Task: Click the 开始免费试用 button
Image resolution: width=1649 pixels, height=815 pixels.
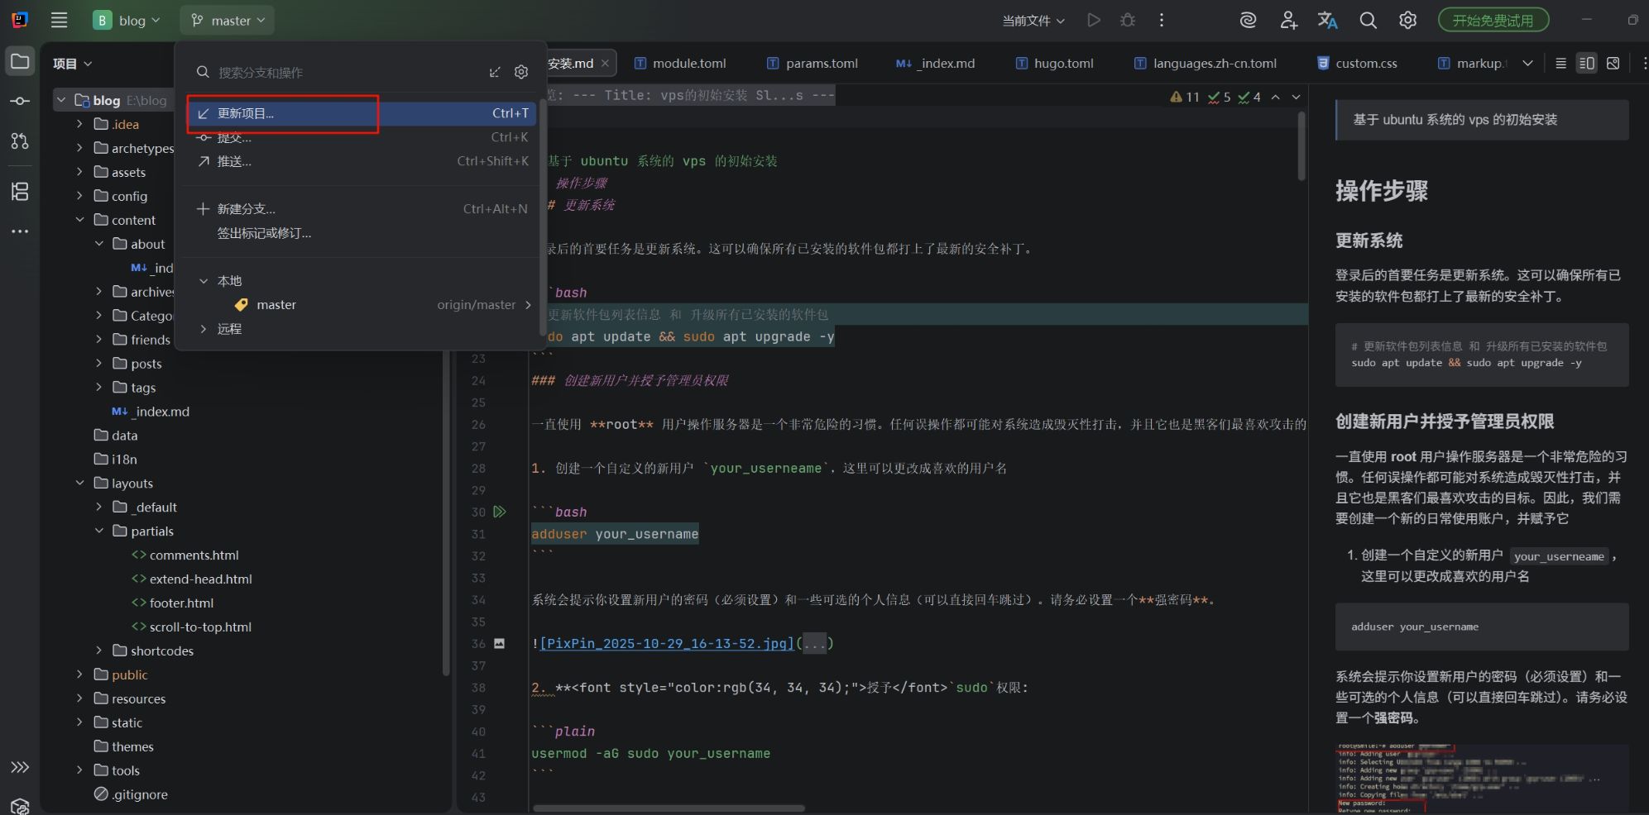Action: 1493,21
